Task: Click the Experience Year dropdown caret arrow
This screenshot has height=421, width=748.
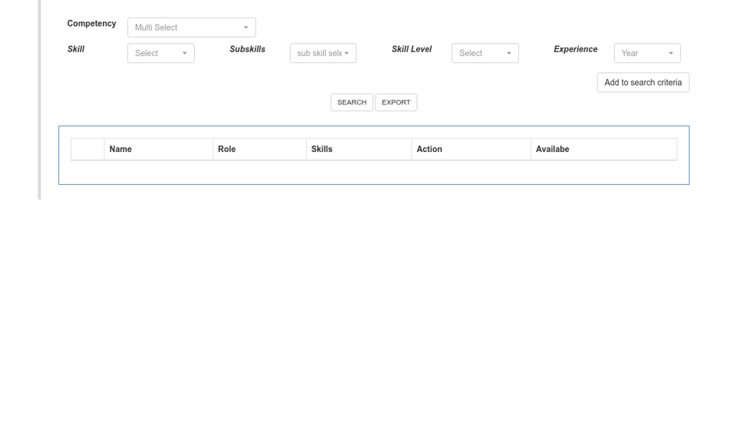Action: point(671,53)
